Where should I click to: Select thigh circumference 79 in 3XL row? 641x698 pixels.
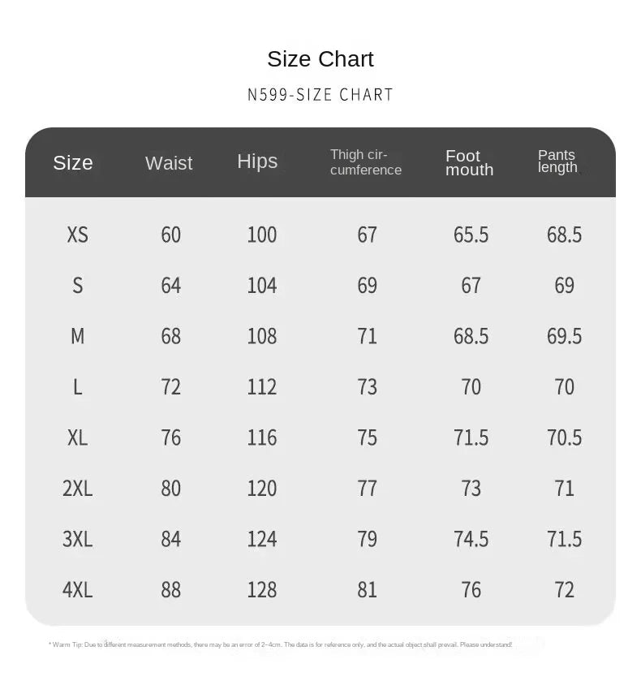tap(367, 539)
